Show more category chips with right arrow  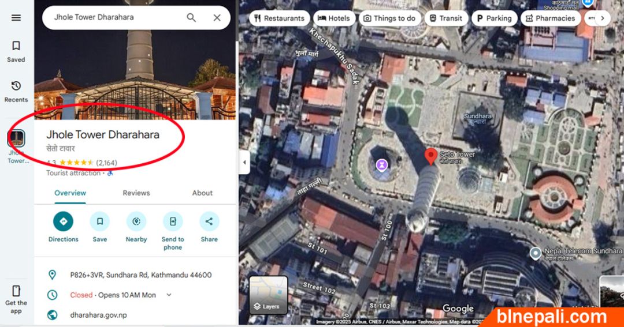[x=603, y=18]
